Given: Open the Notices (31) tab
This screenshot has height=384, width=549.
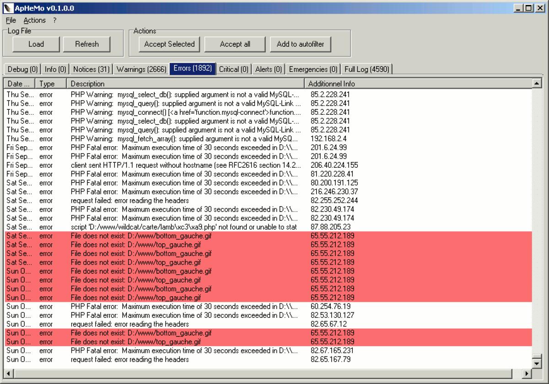Looking at the screenshot, I should (x=91, y=69).
